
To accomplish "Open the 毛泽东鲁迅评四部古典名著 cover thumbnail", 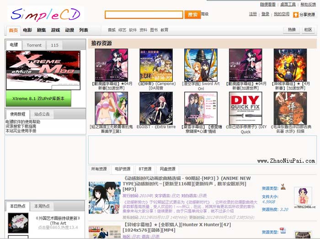I will (290, 108).
